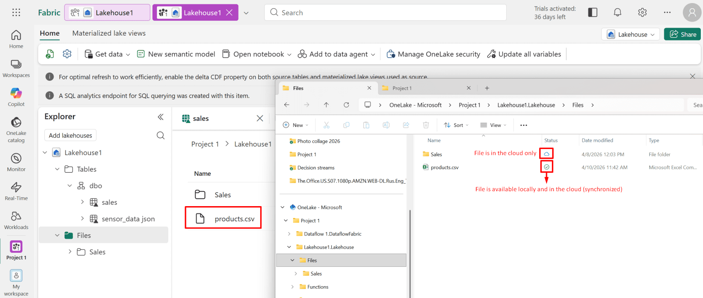Collapse the Tables node in Explorer
The height and width of the screenshot is (298, 703).
pos(57,169)
